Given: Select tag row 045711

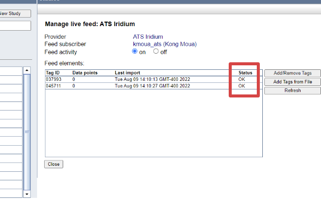Looking at the screenshot, I should (154, 86).
